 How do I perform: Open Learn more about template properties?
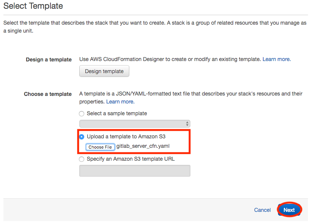120,101
